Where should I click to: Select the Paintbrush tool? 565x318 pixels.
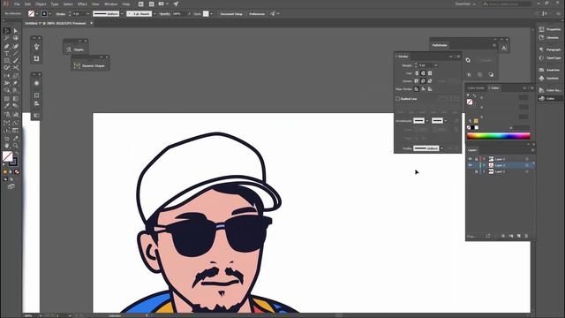pyautogui.click(x=16, y=61)
